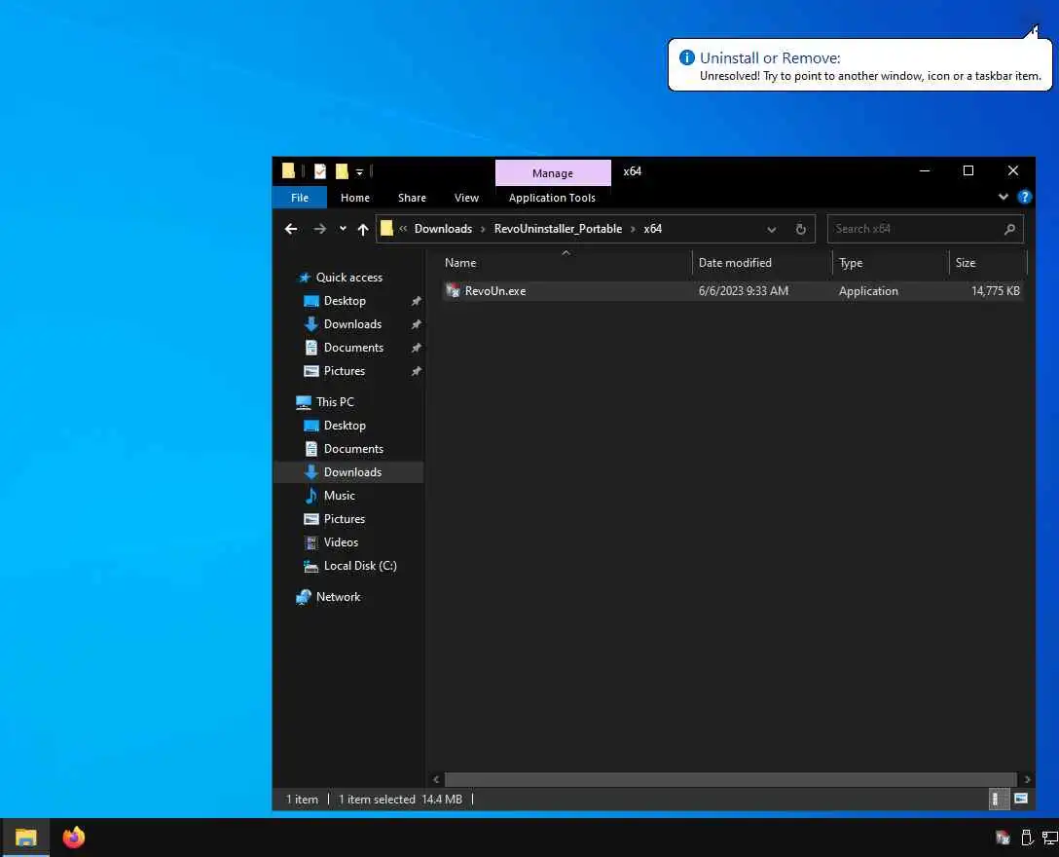Image resolution: width=1059 pixels, height=857 pixels.
Task: Click the Properties quick access toolbar icon
Action: point(320,171)
